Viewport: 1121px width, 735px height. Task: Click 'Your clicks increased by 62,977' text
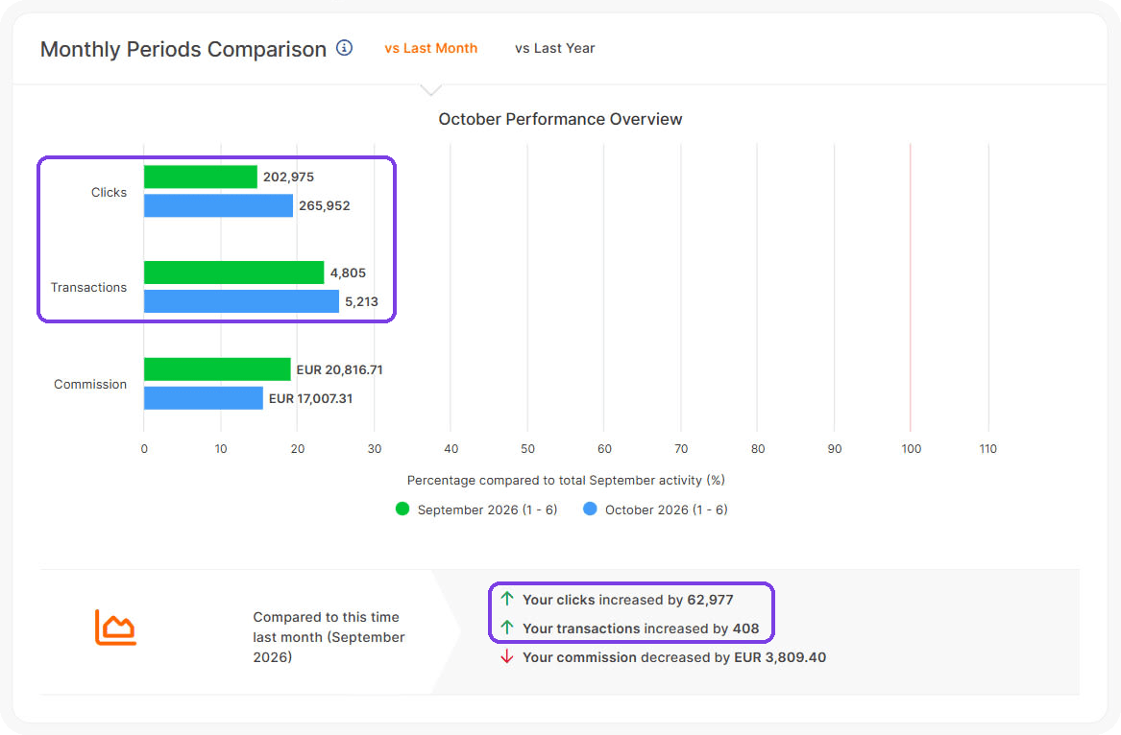627,600
